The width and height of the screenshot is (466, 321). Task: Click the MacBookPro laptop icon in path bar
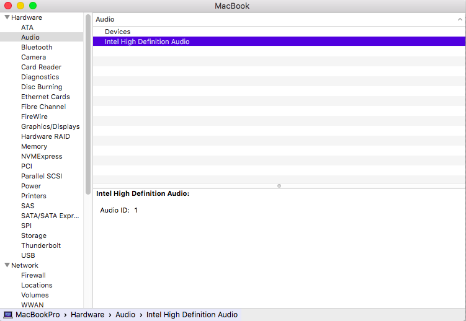[8, 315]
